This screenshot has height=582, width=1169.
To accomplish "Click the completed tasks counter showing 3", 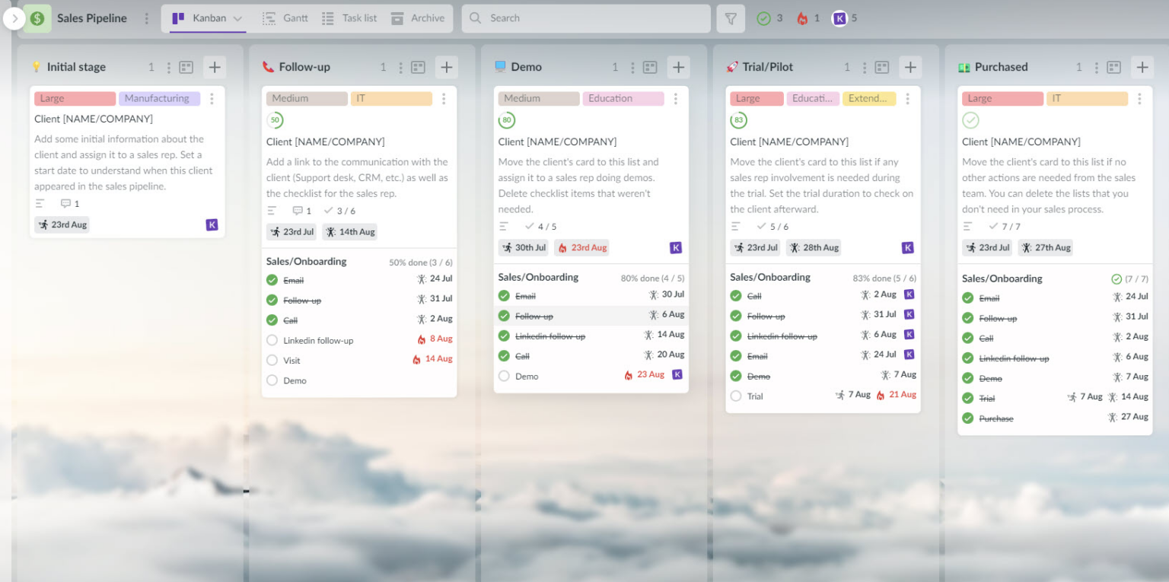I will 769,18.
